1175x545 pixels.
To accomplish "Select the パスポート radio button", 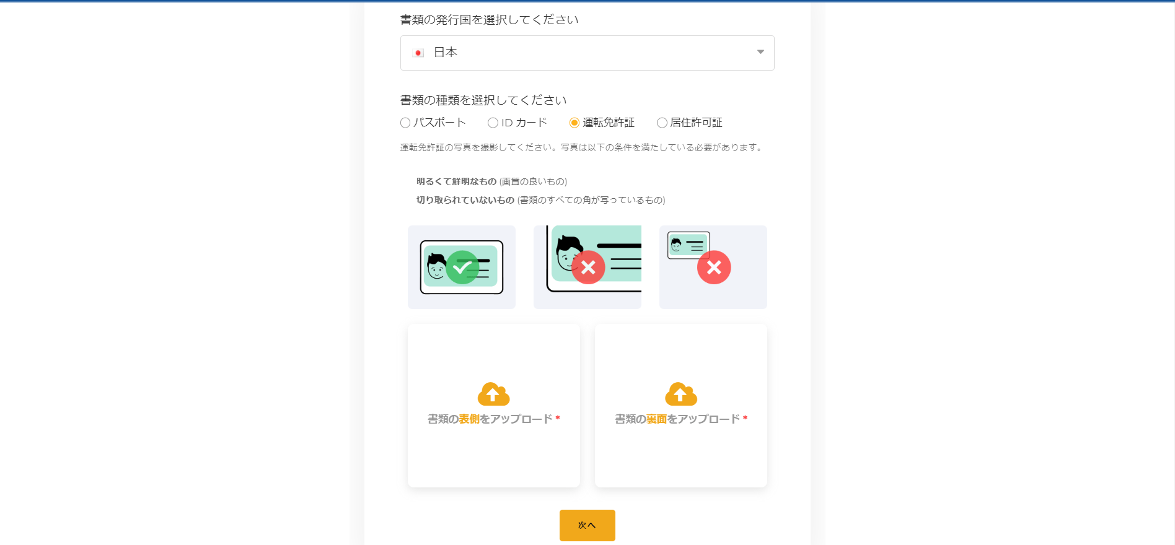I will point(405,123).
